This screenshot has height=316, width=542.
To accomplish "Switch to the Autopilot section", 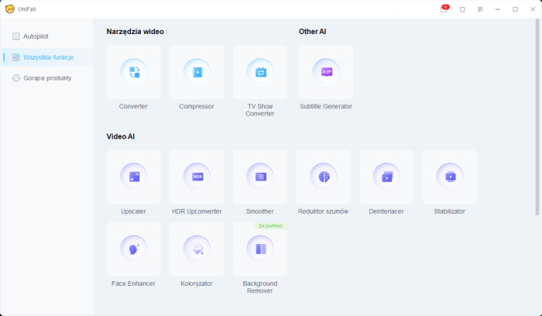I will pyautogui.click(x=47, y=36).
